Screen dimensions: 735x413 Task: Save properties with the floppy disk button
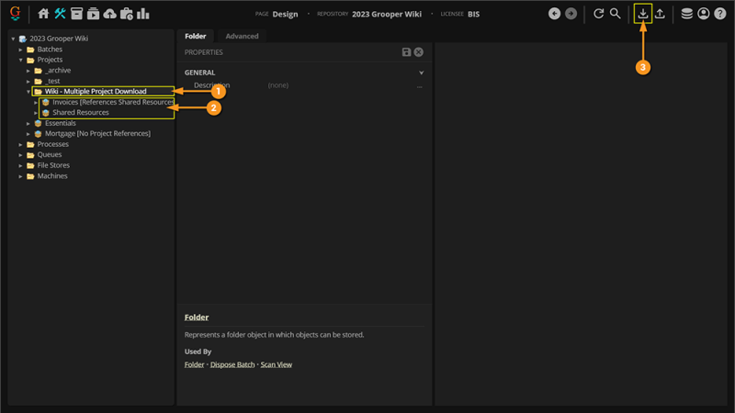[407, 52]
